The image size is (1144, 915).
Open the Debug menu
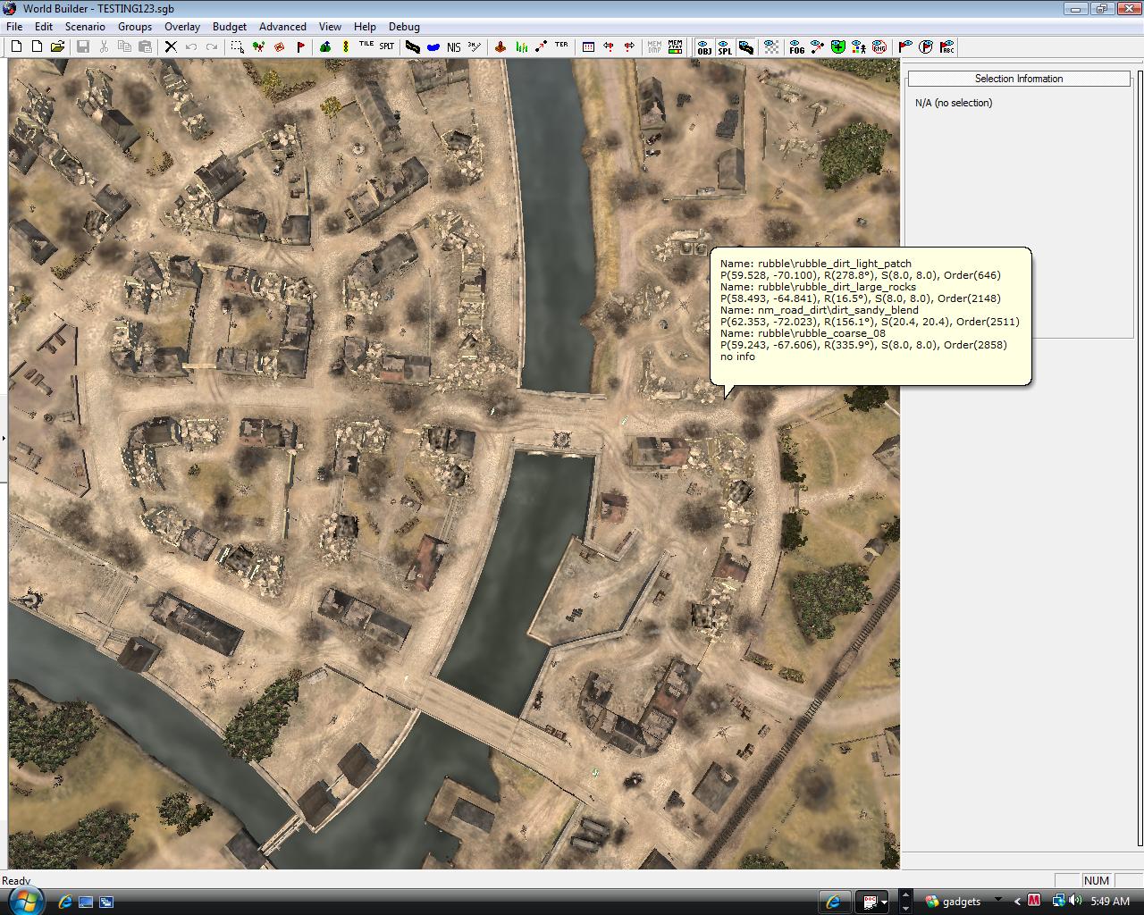point(404,27)
